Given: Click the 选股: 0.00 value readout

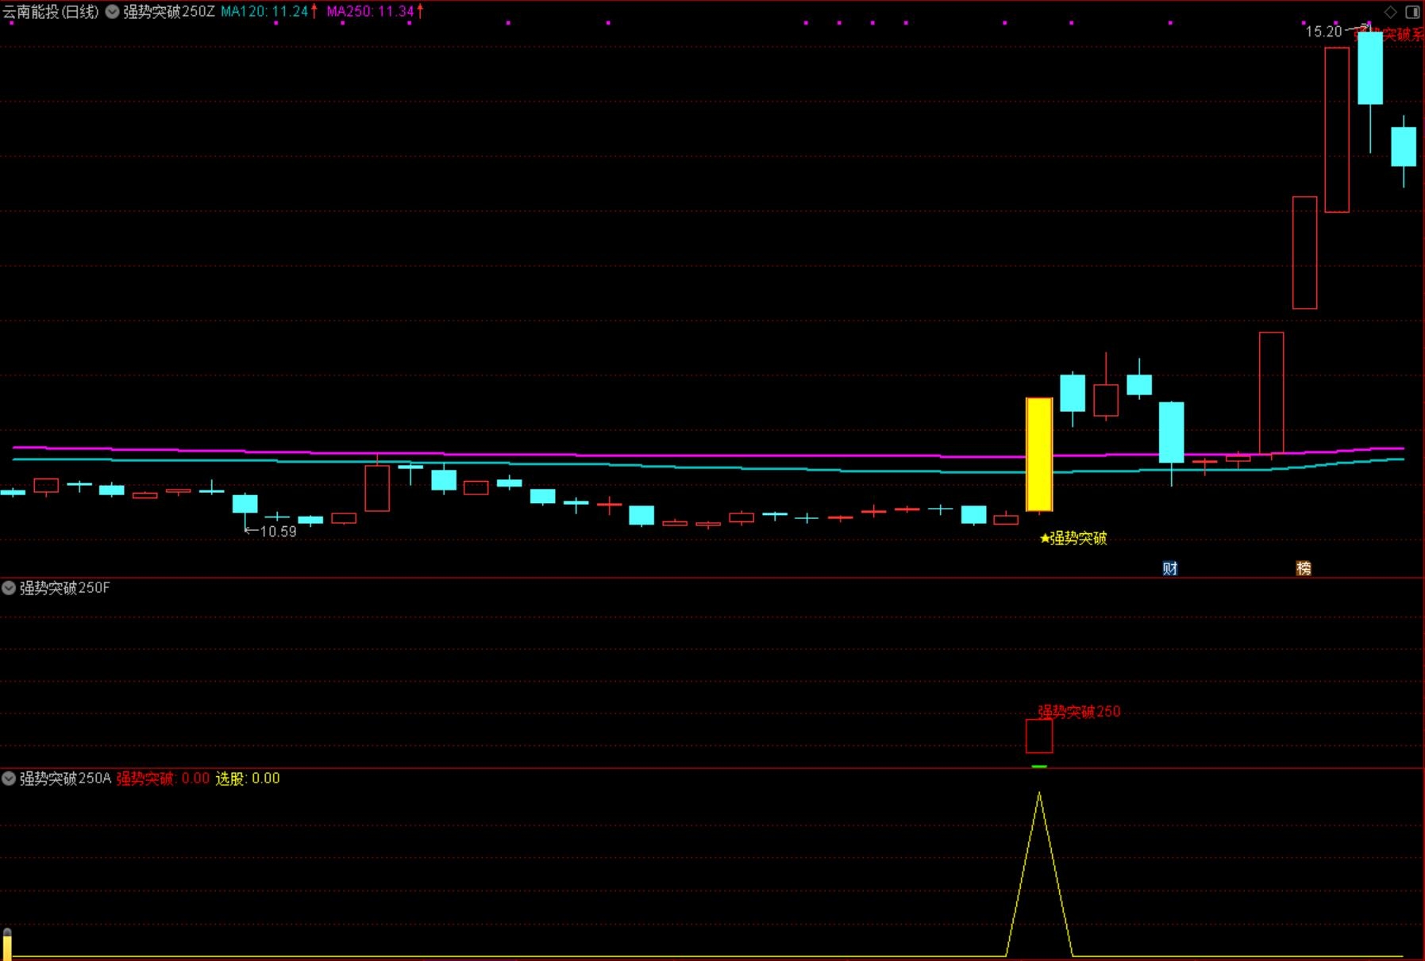Looking at the screenshot, I should tap(248, 778).
